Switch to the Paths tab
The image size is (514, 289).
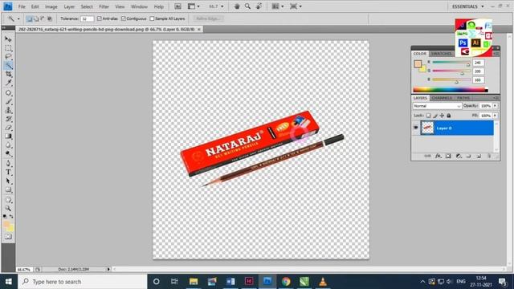point(463,98)
